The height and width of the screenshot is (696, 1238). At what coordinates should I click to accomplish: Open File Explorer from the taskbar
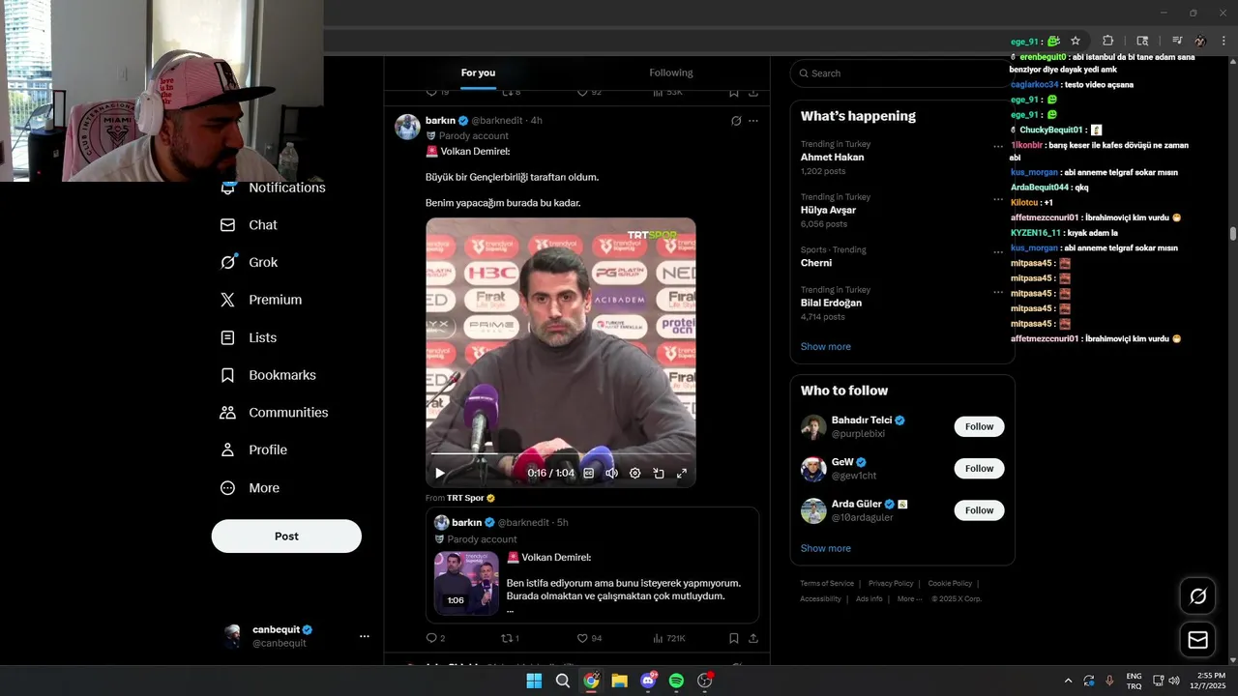[x=619, y=681]
